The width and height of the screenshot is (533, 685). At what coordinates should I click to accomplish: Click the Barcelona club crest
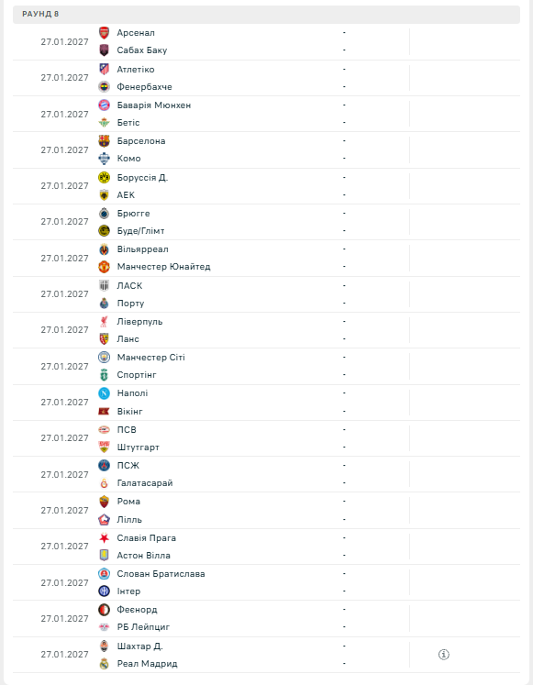[104, 140]
